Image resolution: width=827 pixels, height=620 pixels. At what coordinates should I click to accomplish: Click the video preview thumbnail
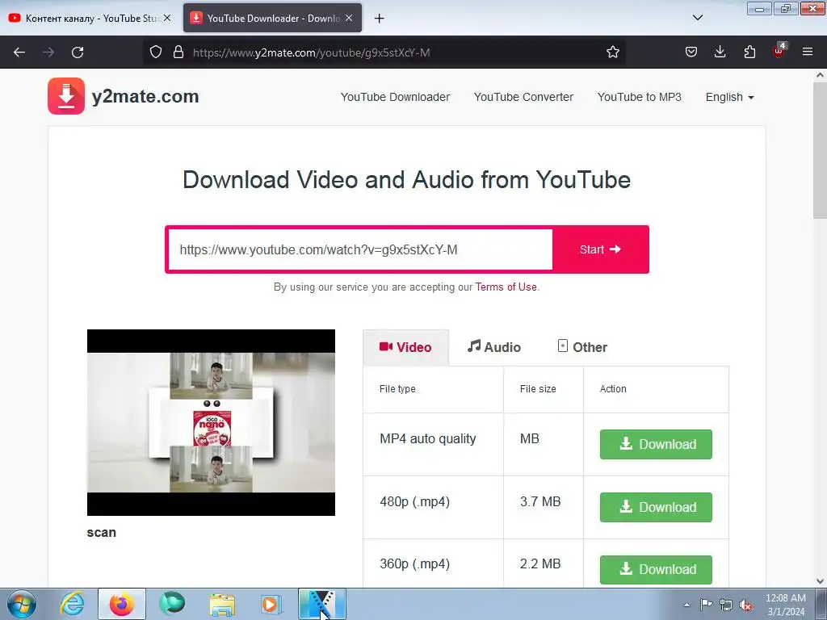click(211, 422)
